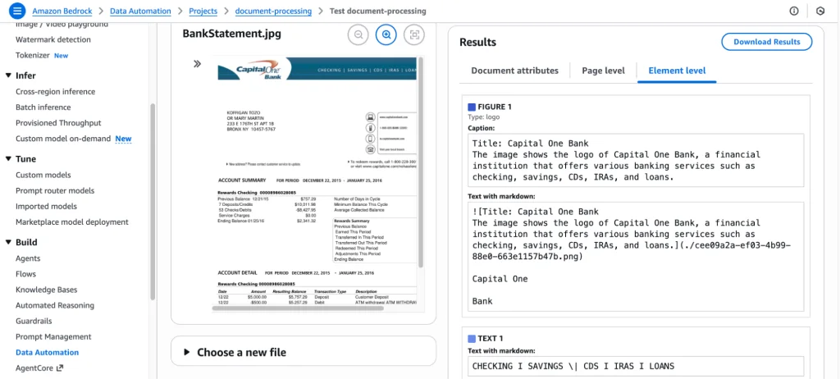Zoom out the document preview
The height and width of the screenshot is (379, 840).
tap(358, 34)
